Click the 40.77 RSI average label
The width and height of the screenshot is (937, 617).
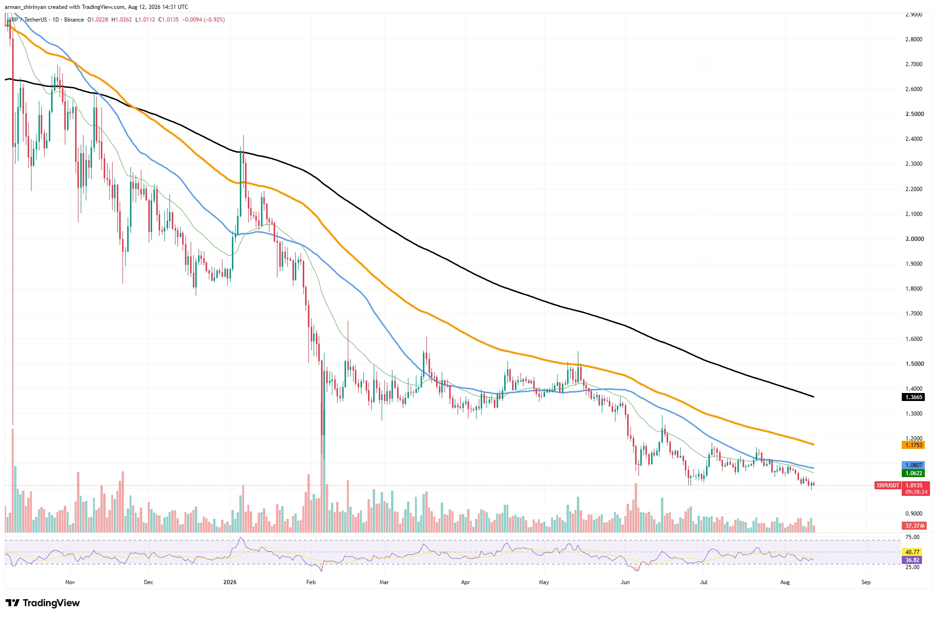click(x=912, y=552)
